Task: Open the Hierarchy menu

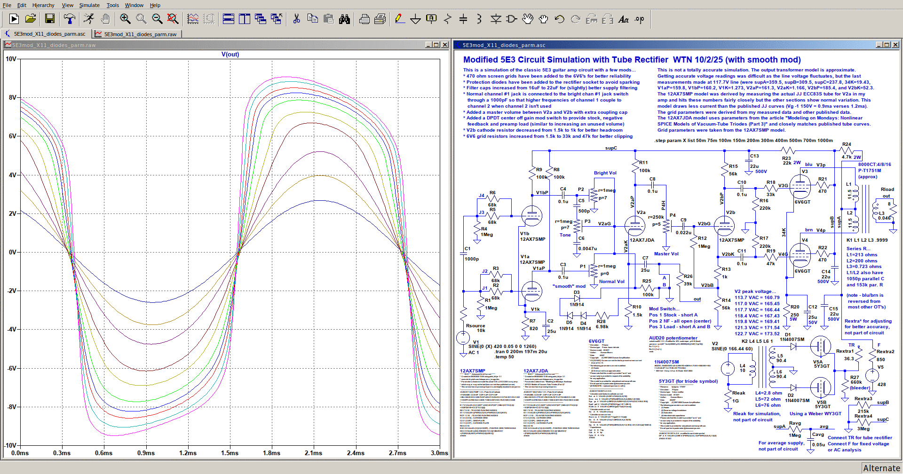Action: click(x=43, y=5)
